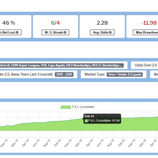Screen dimensions: 158x158
Task: Click the 6/4 streak value
Action: click(55, 23)
